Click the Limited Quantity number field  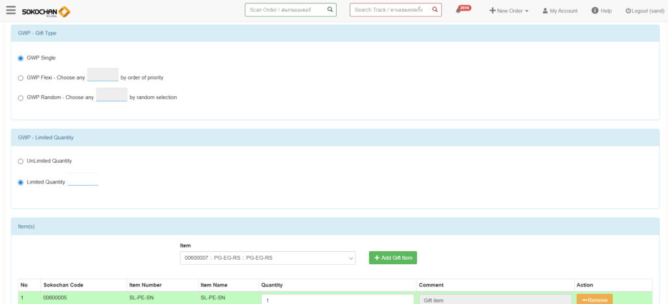coord(83,182)
